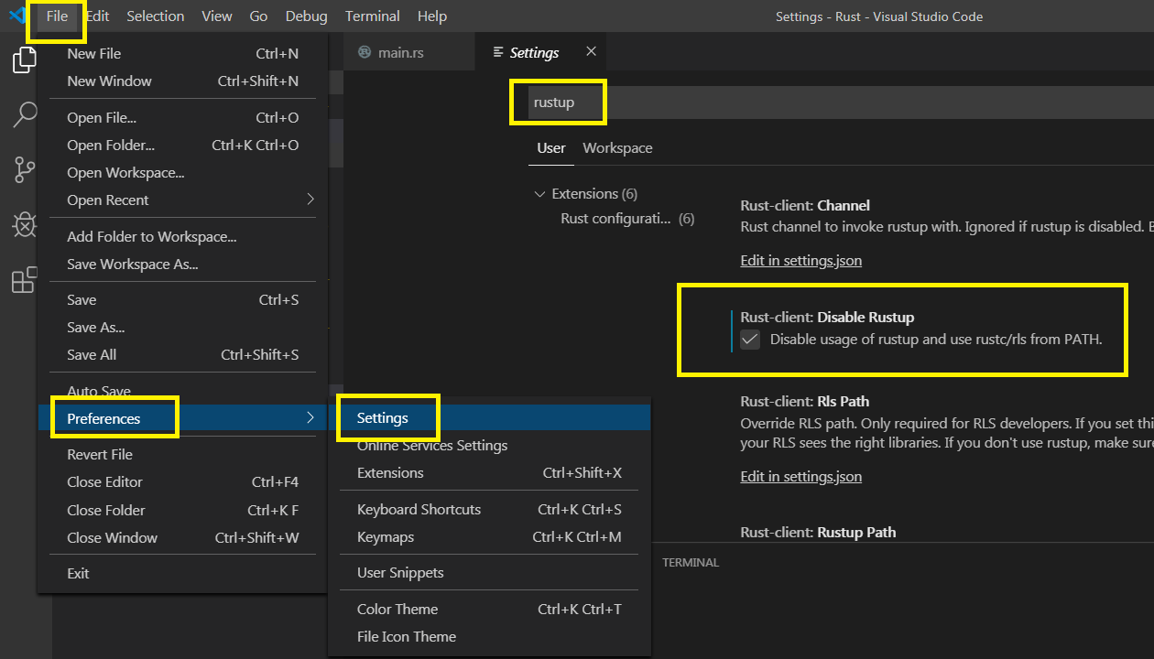Collapse the Extensions (6) tree section
The width and height of the screenshot is (1154, 659).
[539, 194]
